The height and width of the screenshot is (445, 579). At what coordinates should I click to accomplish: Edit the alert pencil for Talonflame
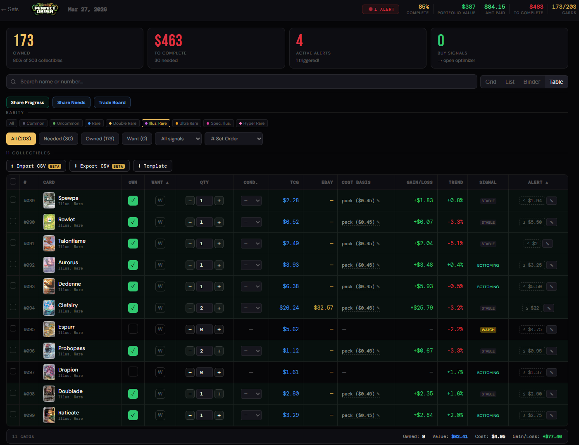point(548,244)
